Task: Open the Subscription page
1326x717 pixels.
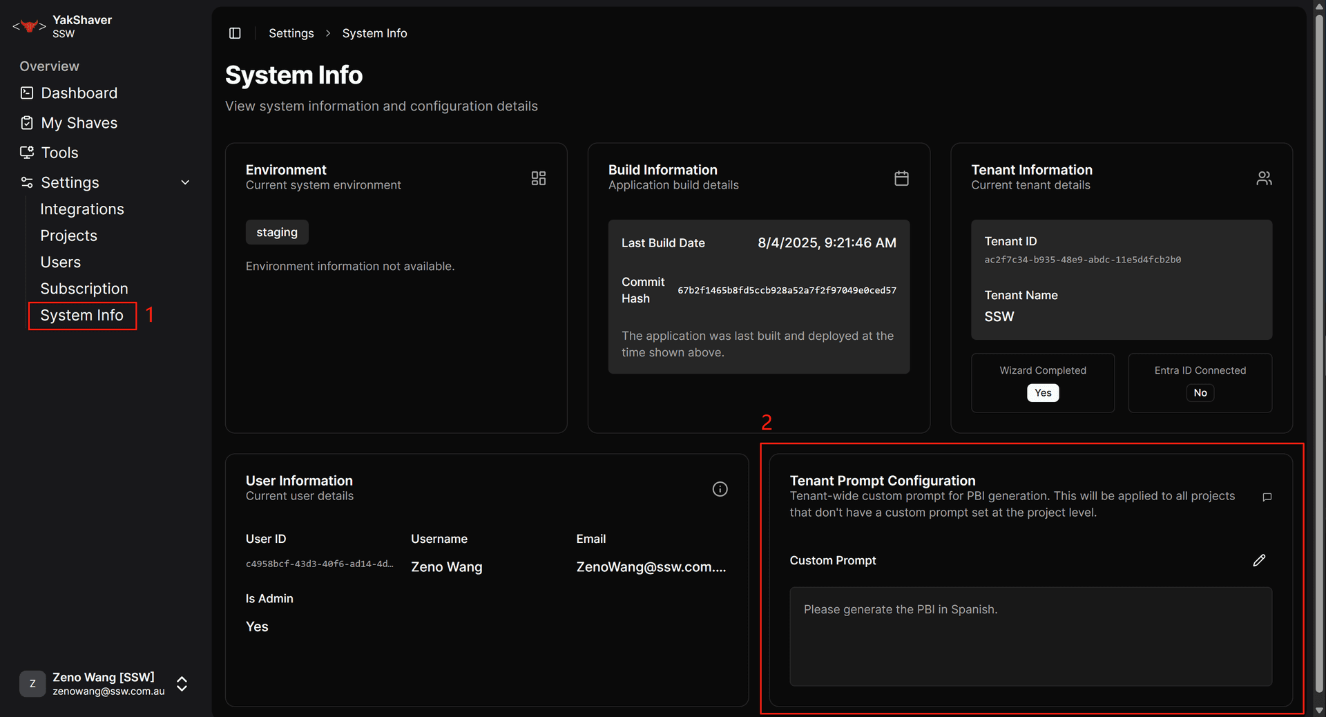Action: point(84,289)
